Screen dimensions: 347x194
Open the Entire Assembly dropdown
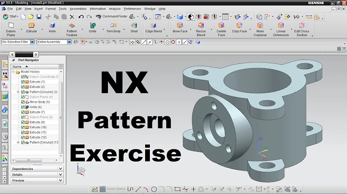click(69, 42)
